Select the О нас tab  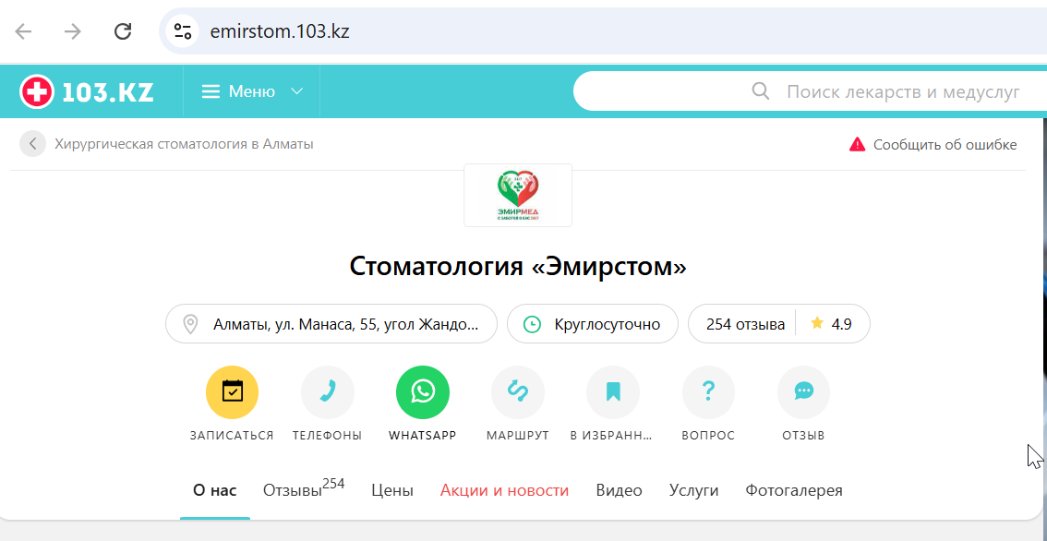[215, 491]
